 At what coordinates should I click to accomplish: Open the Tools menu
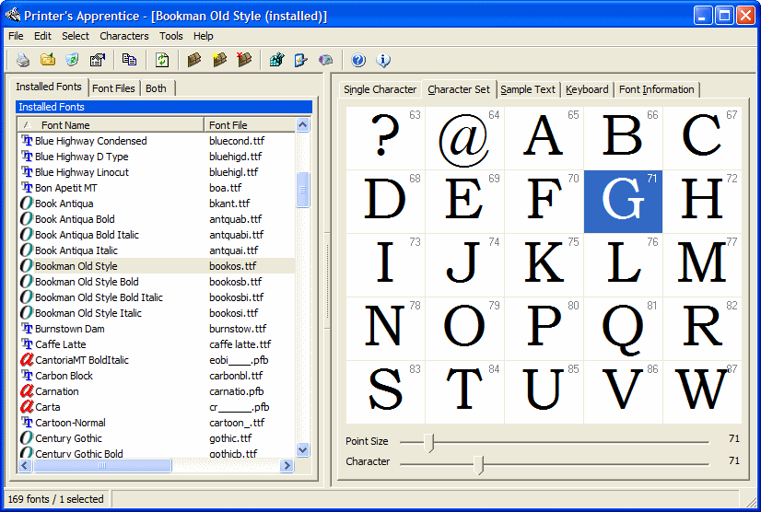170,36
